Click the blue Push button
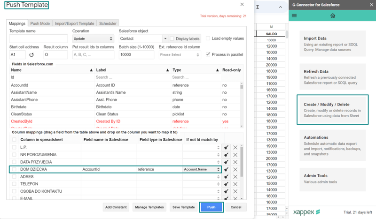The width and height of the screenshot is (376, 219). click(211, 207)
